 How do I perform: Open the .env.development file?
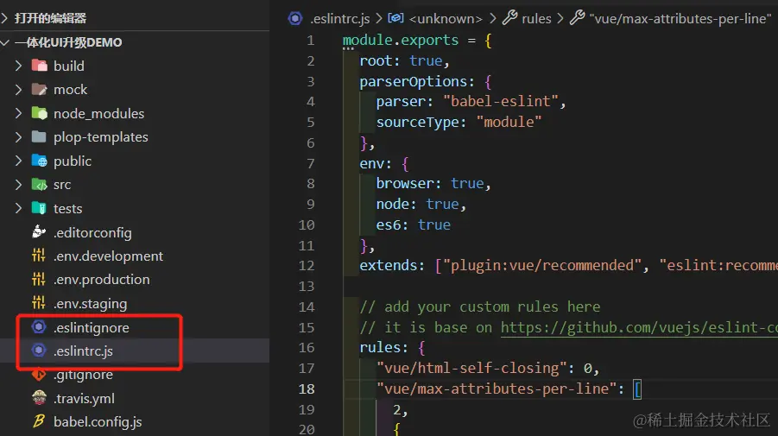point(108,256)
